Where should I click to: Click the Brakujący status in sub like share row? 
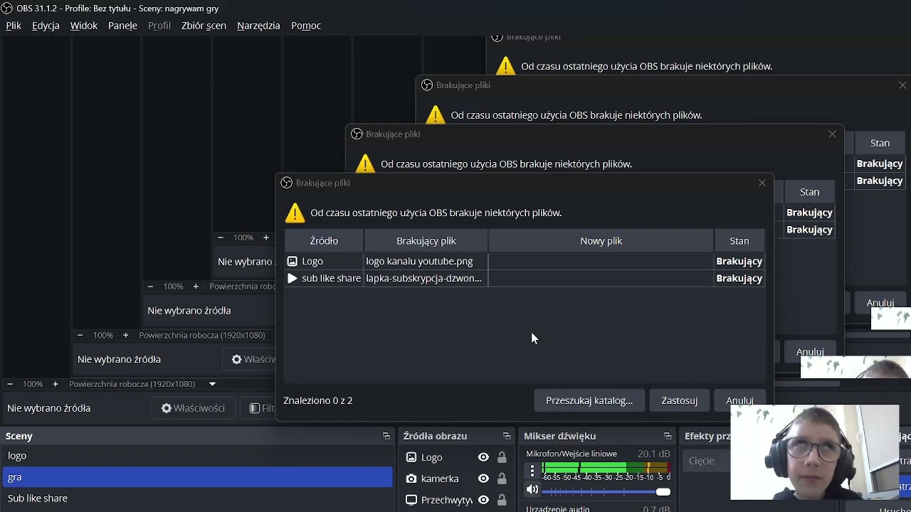pos(739,278)
